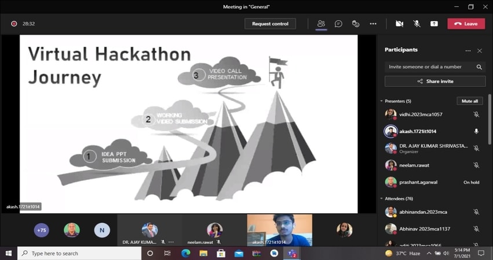Open More options in Participants panel header
493x260 pixels.
click(x=468, y=51)
